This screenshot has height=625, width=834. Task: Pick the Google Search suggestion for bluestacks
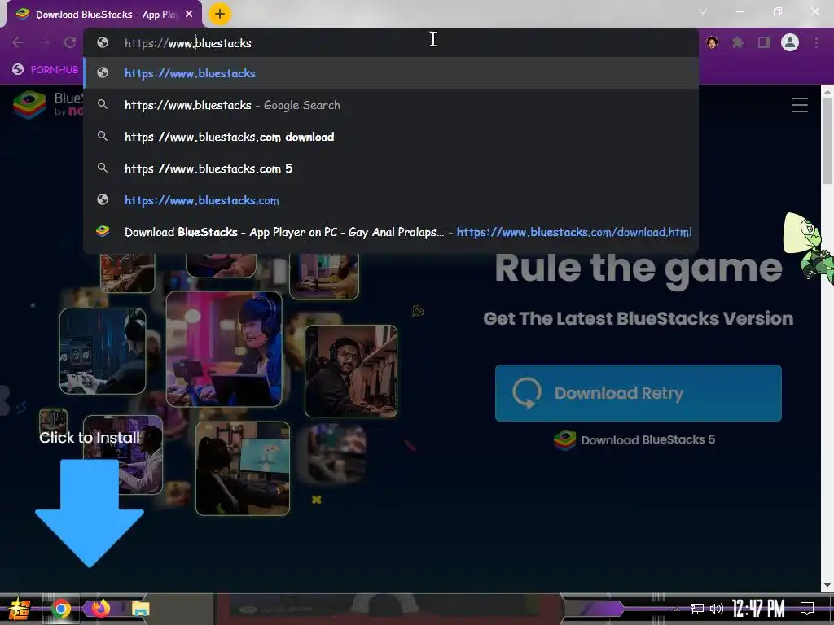coord(390,105)
